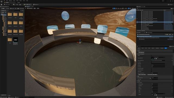Select the highlighted select-mode icon in viewport toolbar

point(114,8)
